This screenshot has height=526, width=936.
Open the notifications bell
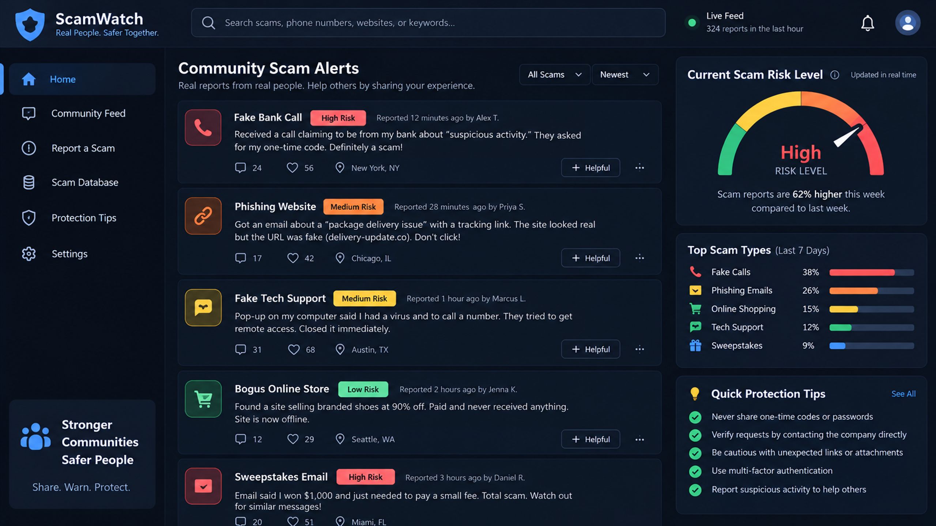click(867, 23)
